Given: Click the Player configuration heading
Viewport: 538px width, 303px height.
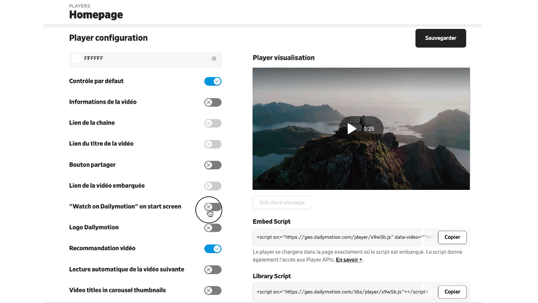Looking at the screenshot, I should pos(109,38).
